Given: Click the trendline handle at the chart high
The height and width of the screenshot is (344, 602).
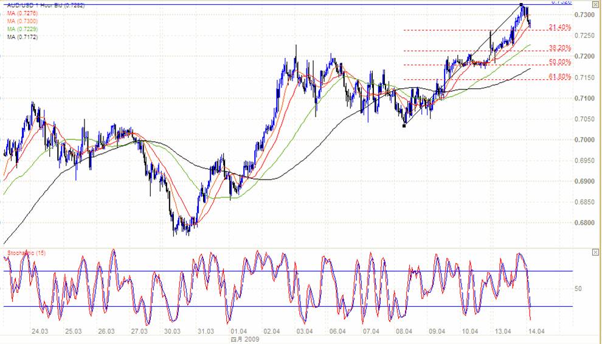Looking at the screenshot, I should (521, 5).
